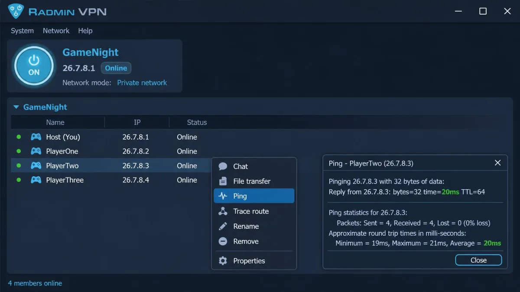Select the PlayerThree member name

65,180
